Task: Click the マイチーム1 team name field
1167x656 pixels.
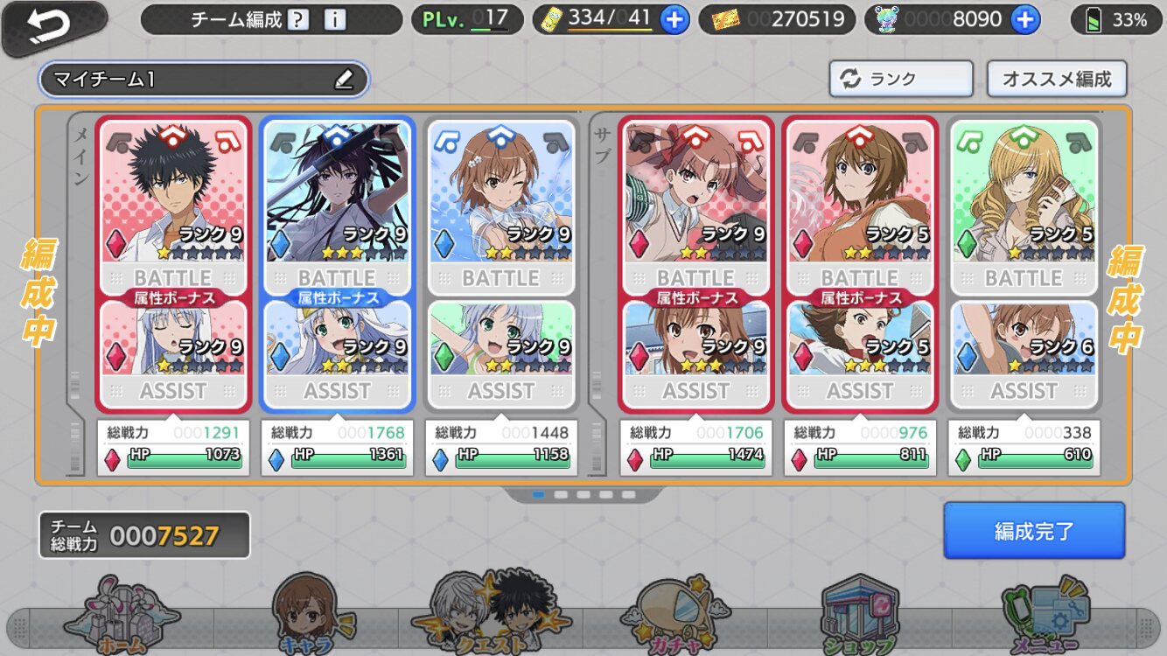Action: pos(204,80)
